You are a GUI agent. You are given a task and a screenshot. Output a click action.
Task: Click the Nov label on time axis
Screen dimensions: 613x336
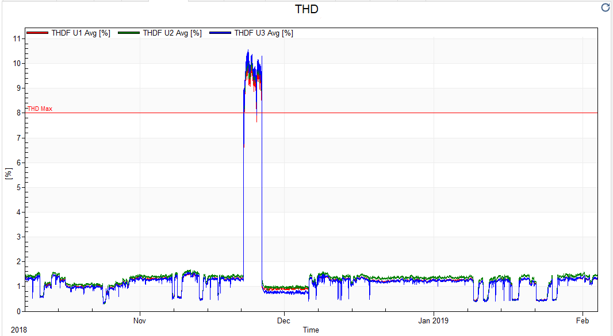pos(140,320)
